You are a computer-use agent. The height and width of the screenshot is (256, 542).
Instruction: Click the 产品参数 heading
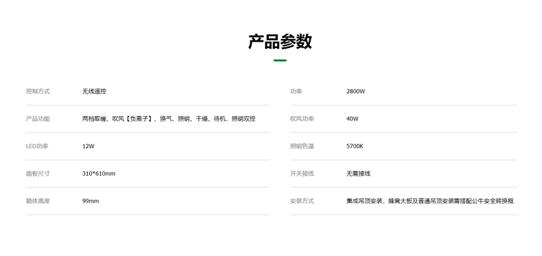point(280,41)
